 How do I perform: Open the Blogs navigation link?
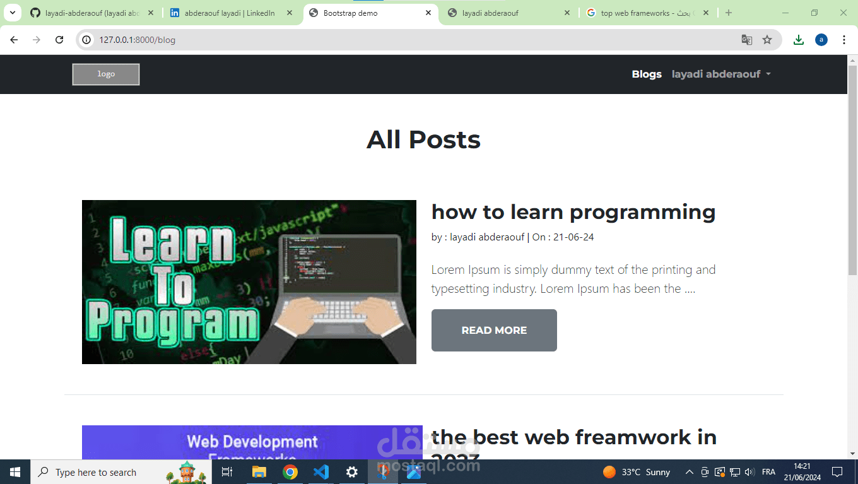click(x=646, y=74)
